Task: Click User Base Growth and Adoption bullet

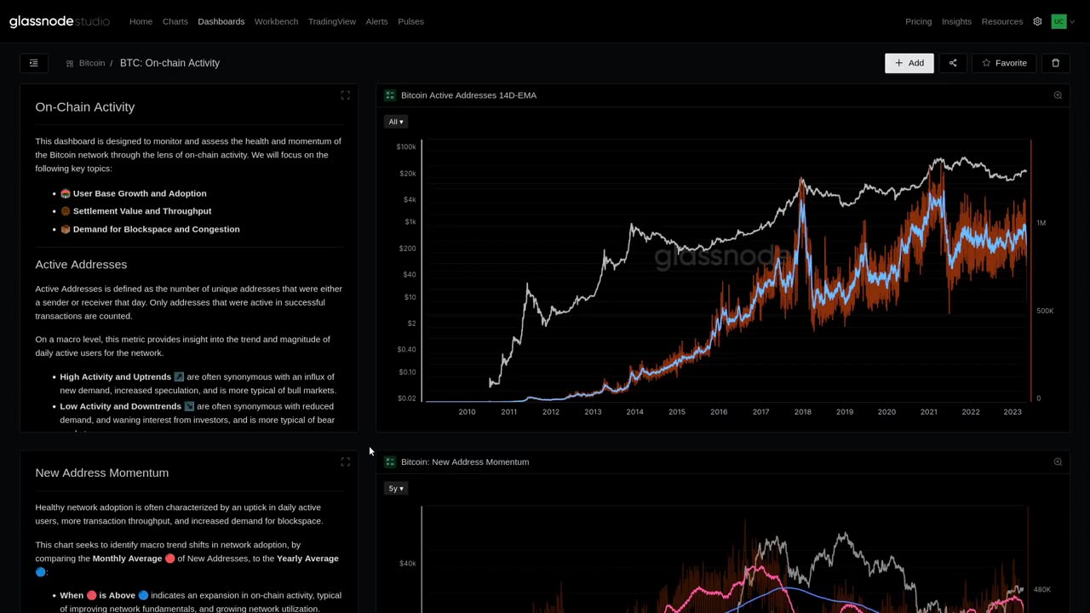Action: [x=140, y=193]
